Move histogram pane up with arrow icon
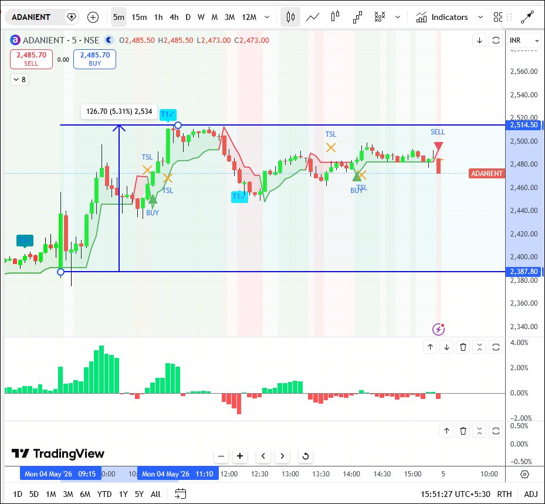Screen dimensions: 545x504 tap(430, 347)
